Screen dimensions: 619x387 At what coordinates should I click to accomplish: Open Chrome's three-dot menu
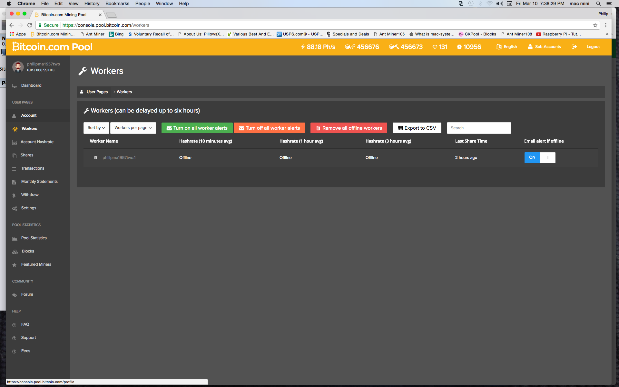click(x=606, y=25)
